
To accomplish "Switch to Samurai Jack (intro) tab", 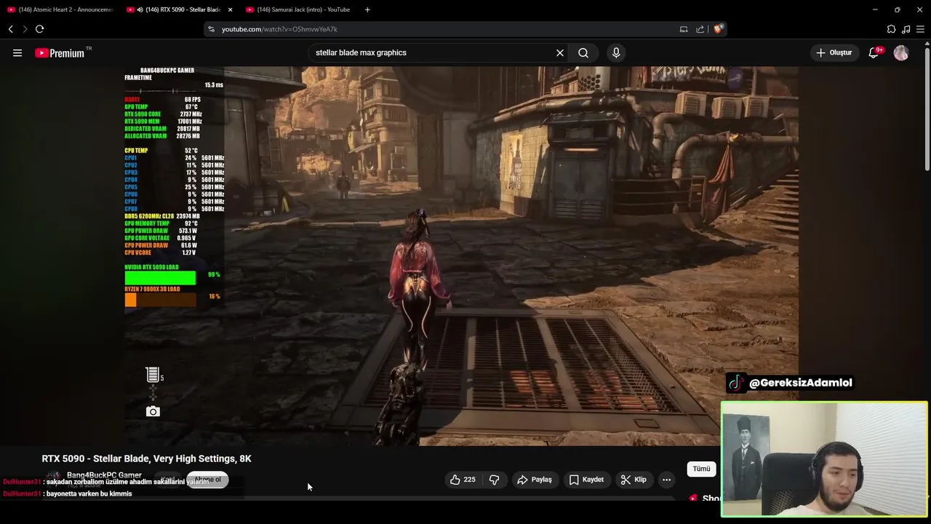I will pos(298,9).
